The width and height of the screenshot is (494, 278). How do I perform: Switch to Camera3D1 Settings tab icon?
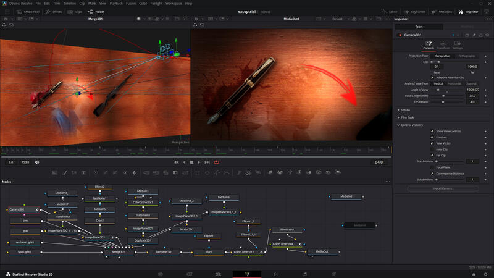[x=458, y=44]
